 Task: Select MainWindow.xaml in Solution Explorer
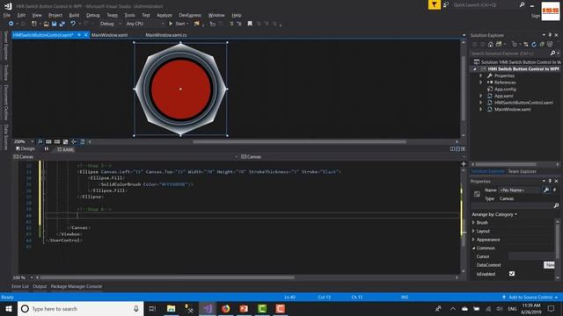tap(512, 109)
